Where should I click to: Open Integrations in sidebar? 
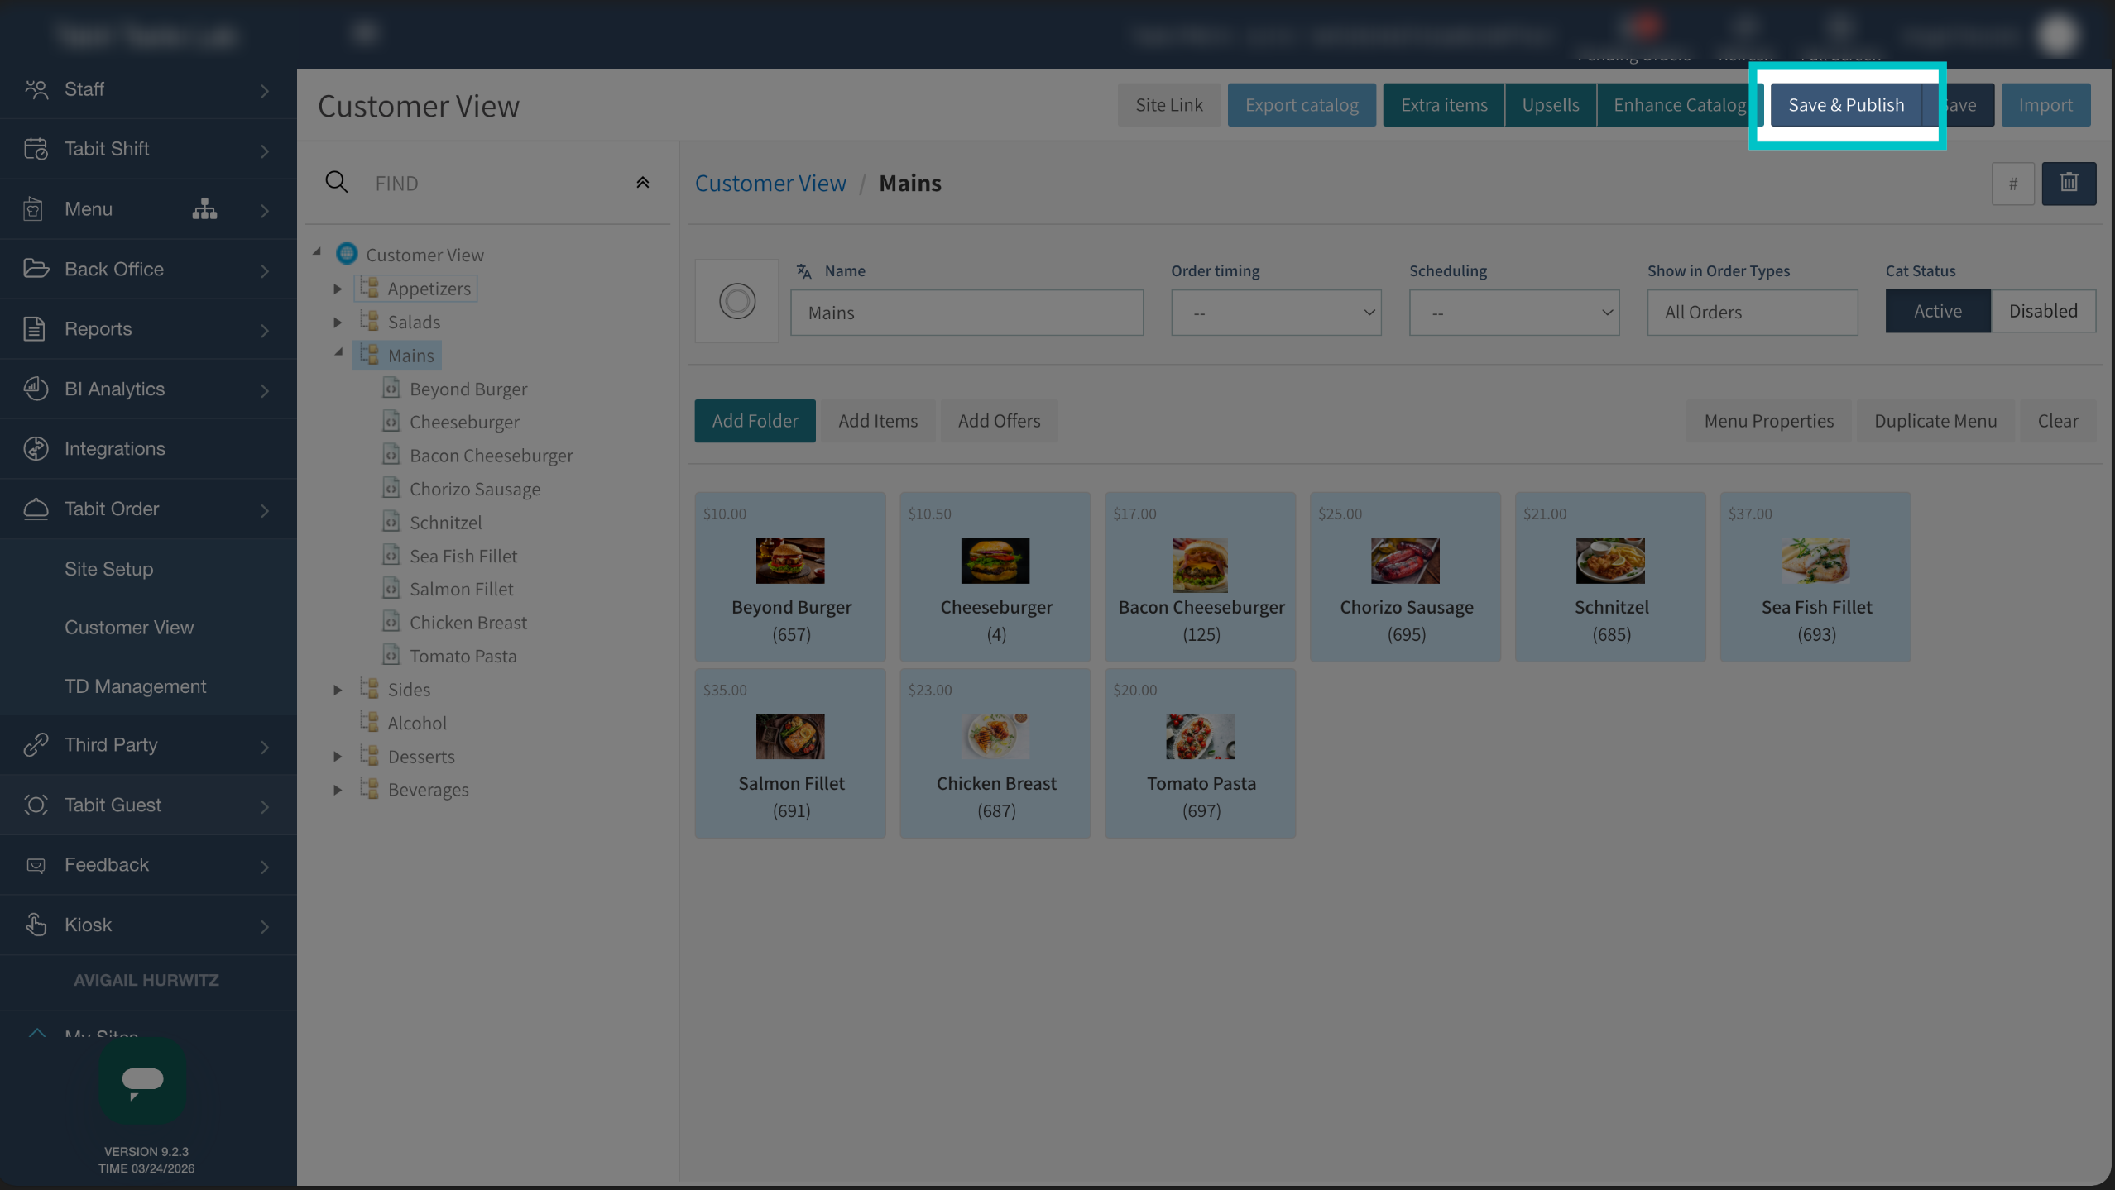point(148,449)
